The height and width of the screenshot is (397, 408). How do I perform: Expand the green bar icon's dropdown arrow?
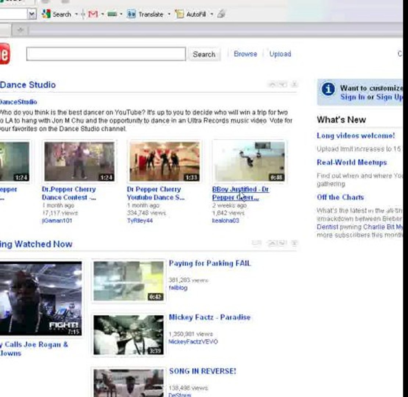pyautogui.click(x=121, y=14)
